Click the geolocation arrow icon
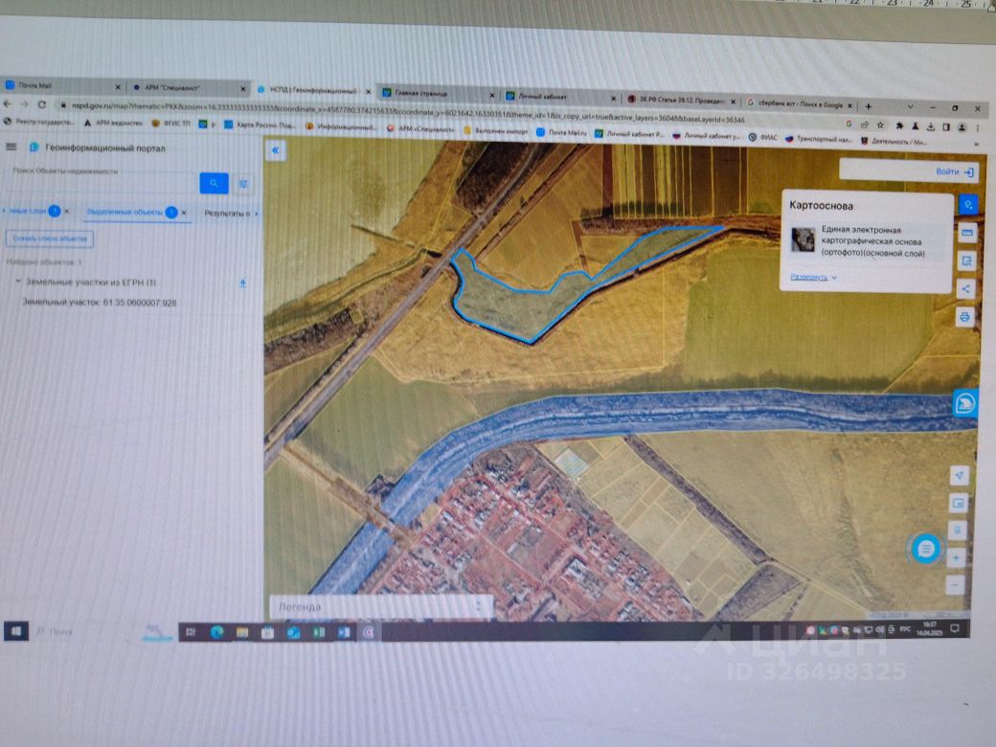This screenshot has width=996, height=747. click(960, 475)
